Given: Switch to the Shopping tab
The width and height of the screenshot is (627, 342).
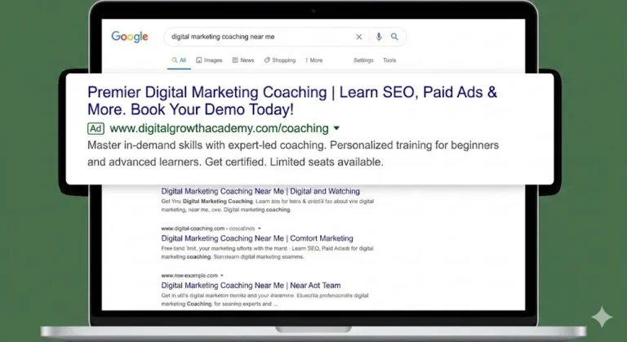Looking at the screenshot, I should click(x=279, y=60).
